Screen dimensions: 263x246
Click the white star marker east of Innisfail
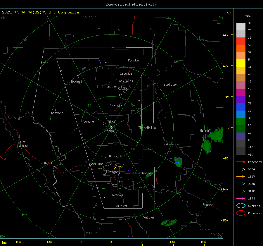139,100
